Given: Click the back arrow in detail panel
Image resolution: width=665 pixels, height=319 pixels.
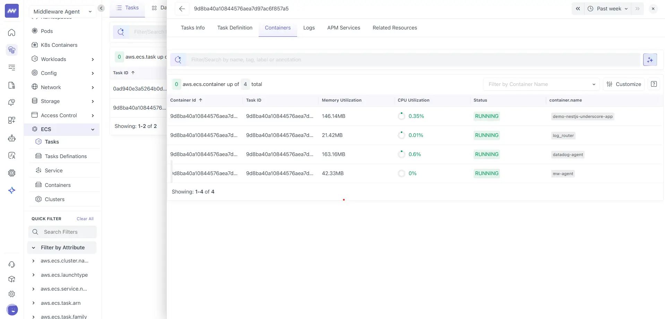Looking at the screenshot, I should click(182, 9).
